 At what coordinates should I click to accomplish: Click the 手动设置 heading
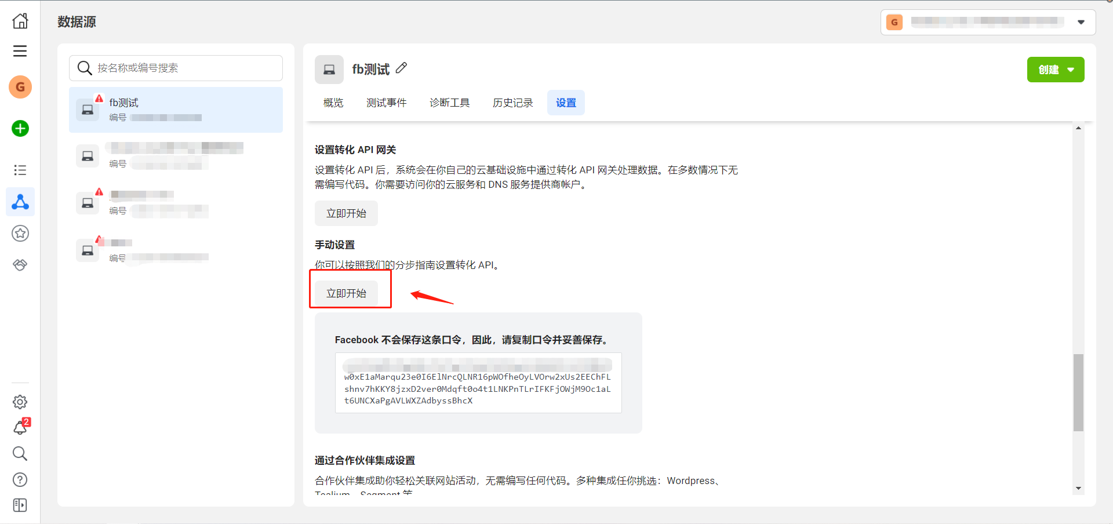coord(334,245)
